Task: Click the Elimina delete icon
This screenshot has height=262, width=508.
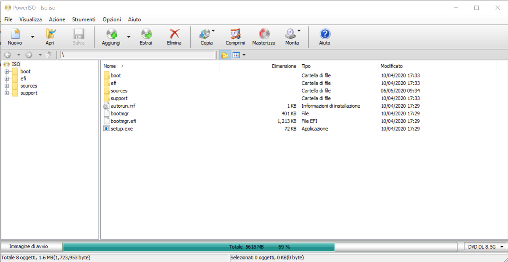Action: coord(174,34)
